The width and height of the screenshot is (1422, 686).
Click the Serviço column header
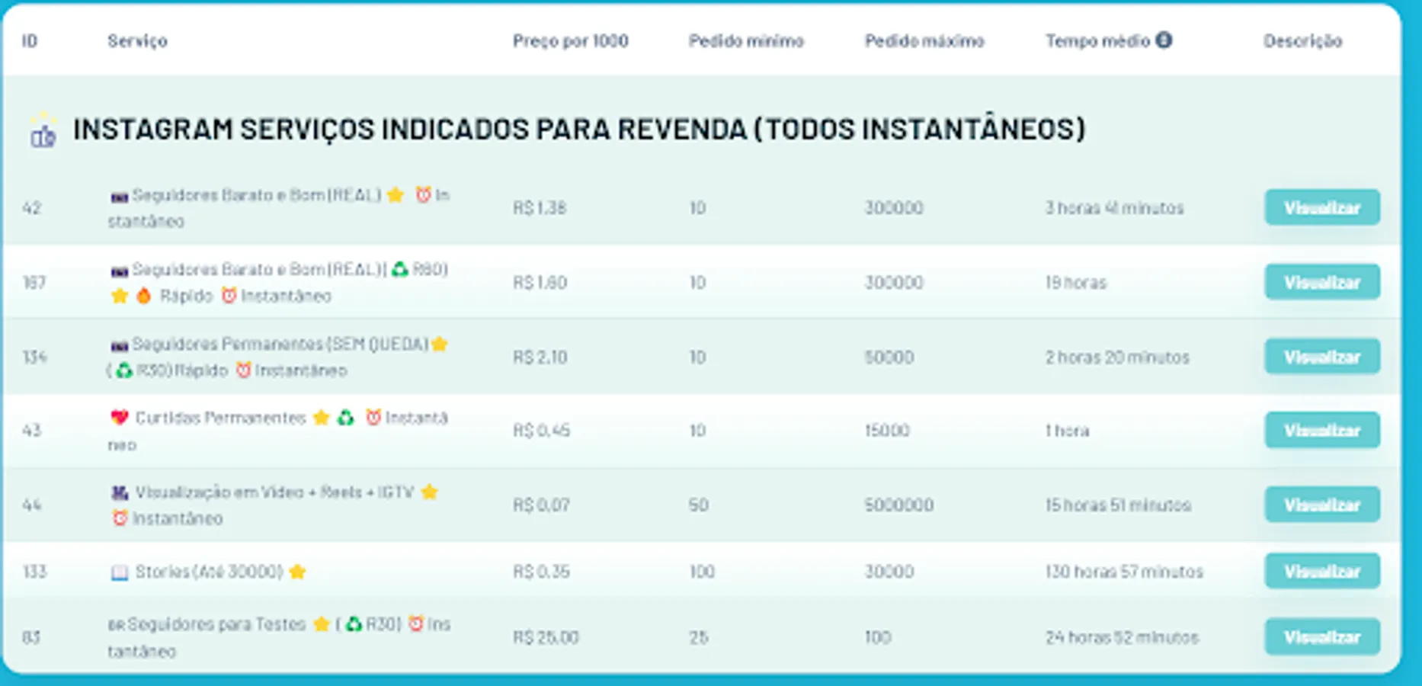[x=137, y=41]
